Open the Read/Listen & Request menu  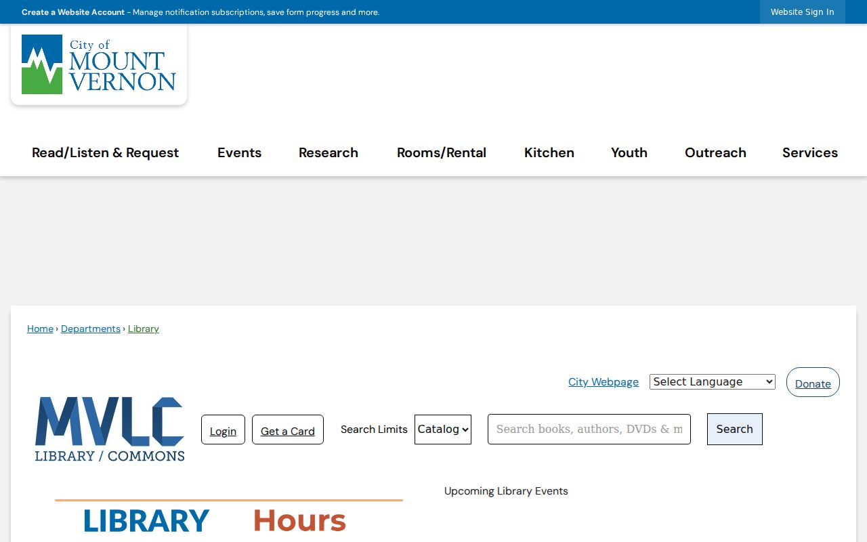pyautogui.click(x=105, y=153)
